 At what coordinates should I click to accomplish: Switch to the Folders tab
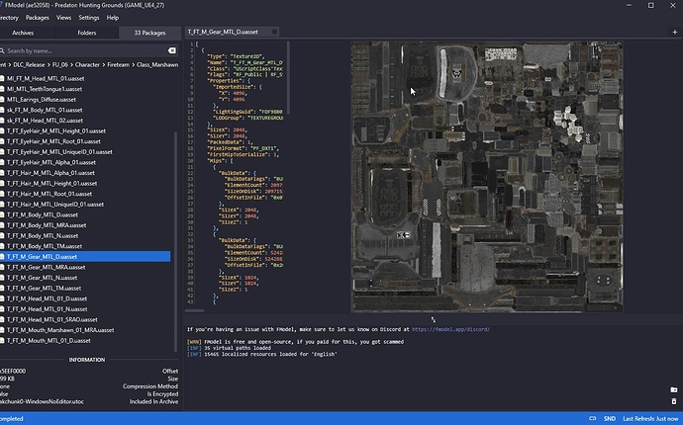87,32
